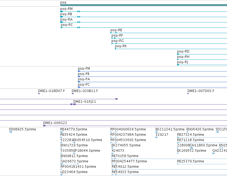The height and width of the screenshot is (176, 227).
Task: Click the RE37324.5prime EST label
Action: pyautogui.click(x=190, y=135)
